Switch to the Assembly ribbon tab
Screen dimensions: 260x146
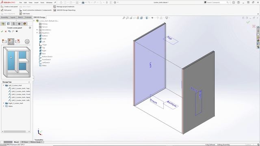(4, 17)
